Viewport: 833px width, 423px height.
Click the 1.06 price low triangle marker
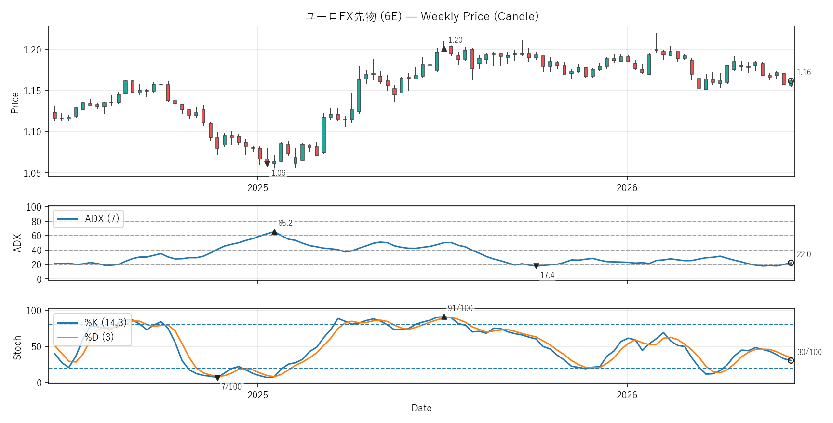(267, 164)
